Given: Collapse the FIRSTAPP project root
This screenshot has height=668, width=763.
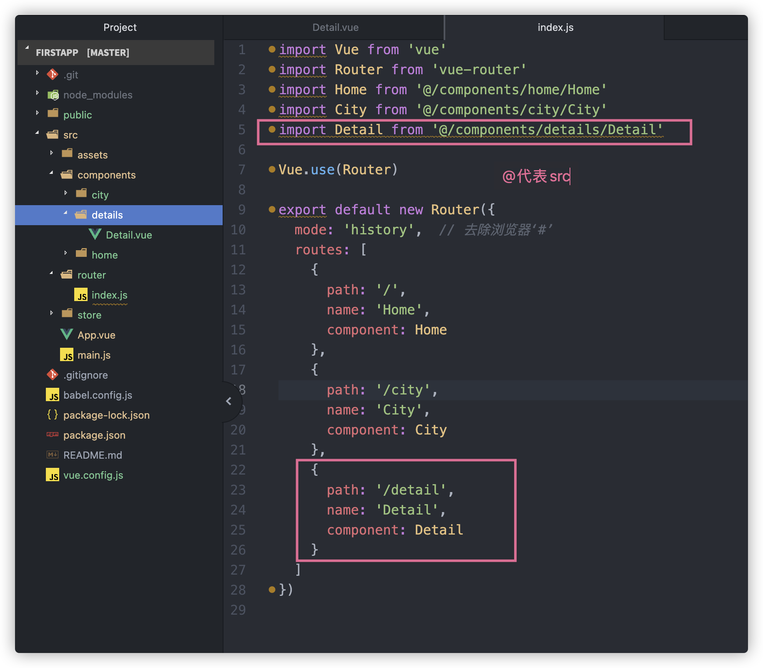Looking at the screenshot, I should 27,48.
